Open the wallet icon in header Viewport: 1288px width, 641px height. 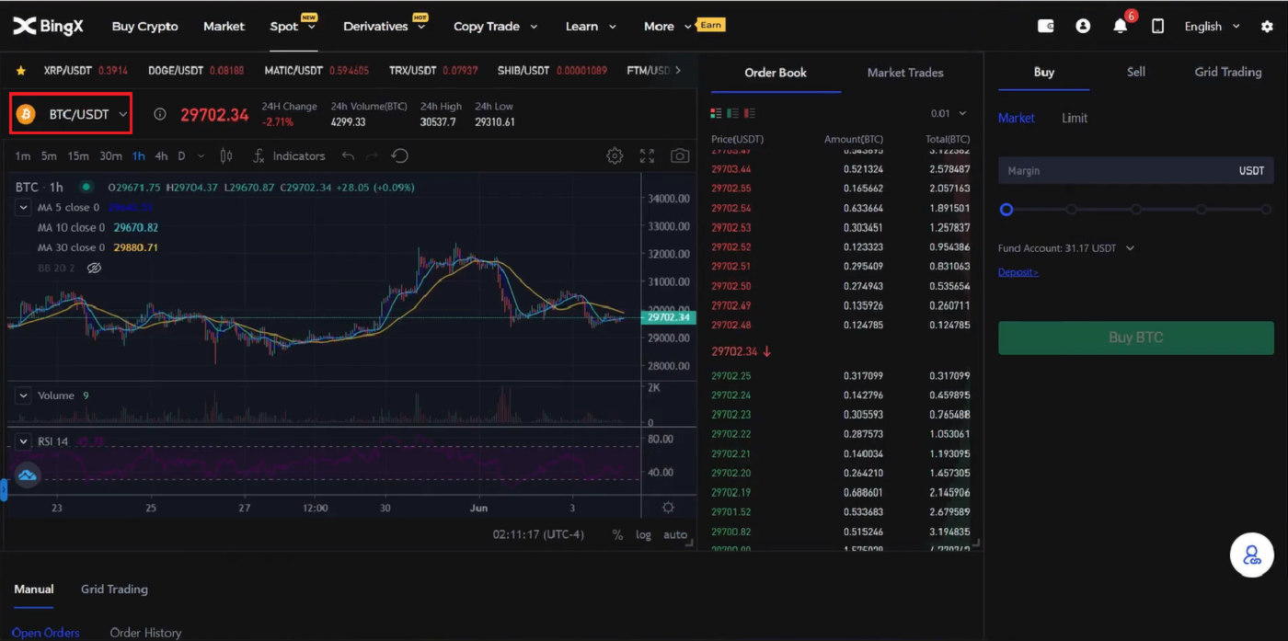1046,27
